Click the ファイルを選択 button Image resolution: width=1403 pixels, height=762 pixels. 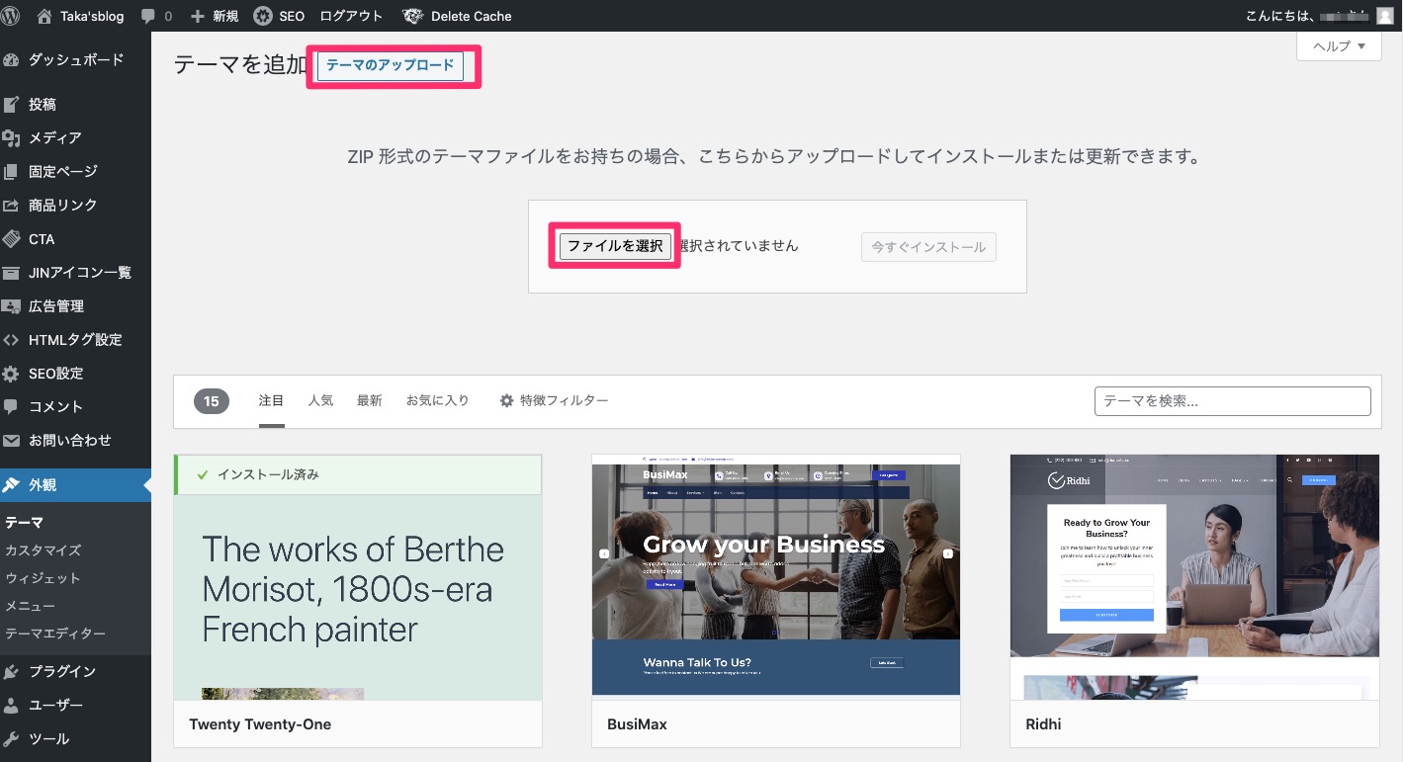tap(615, 246)
